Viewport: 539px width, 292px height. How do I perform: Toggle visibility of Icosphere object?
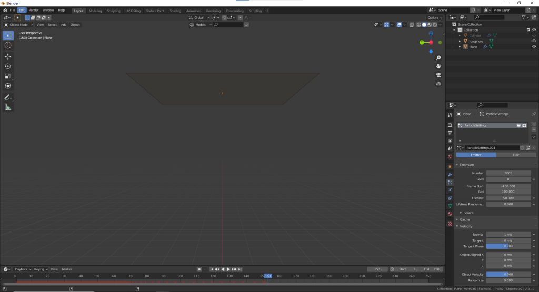tap(534, 41)
